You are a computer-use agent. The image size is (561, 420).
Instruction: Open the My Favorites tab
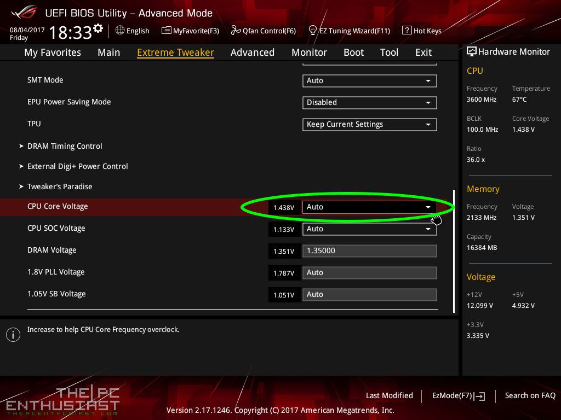[53, 52]
